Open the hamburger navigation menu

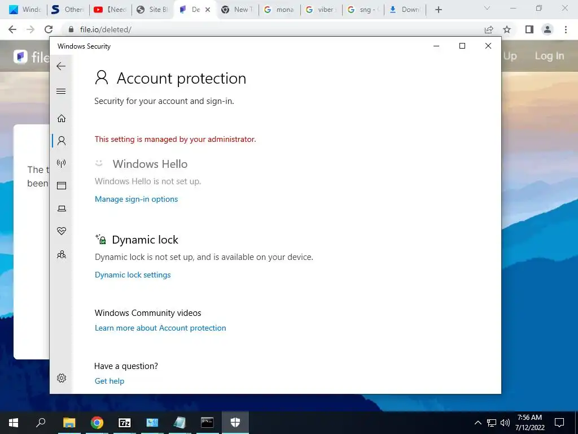point(61,91)
